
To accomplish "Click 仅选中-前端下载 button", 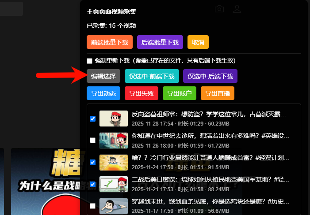I will 152,76.
